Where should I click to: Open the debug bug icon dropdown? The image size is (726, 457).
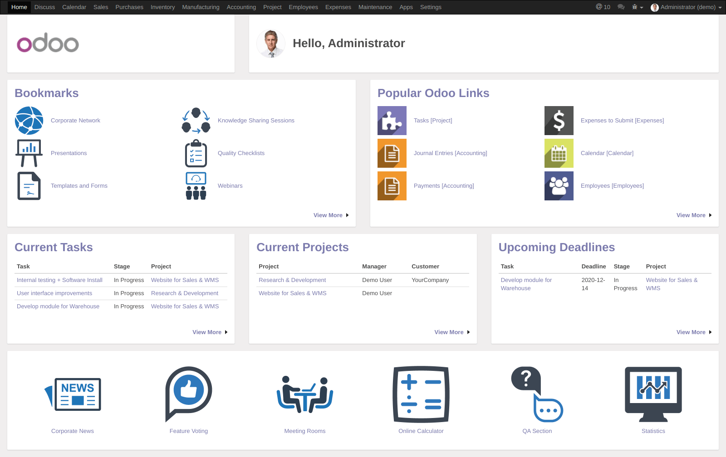pos(635,7)
